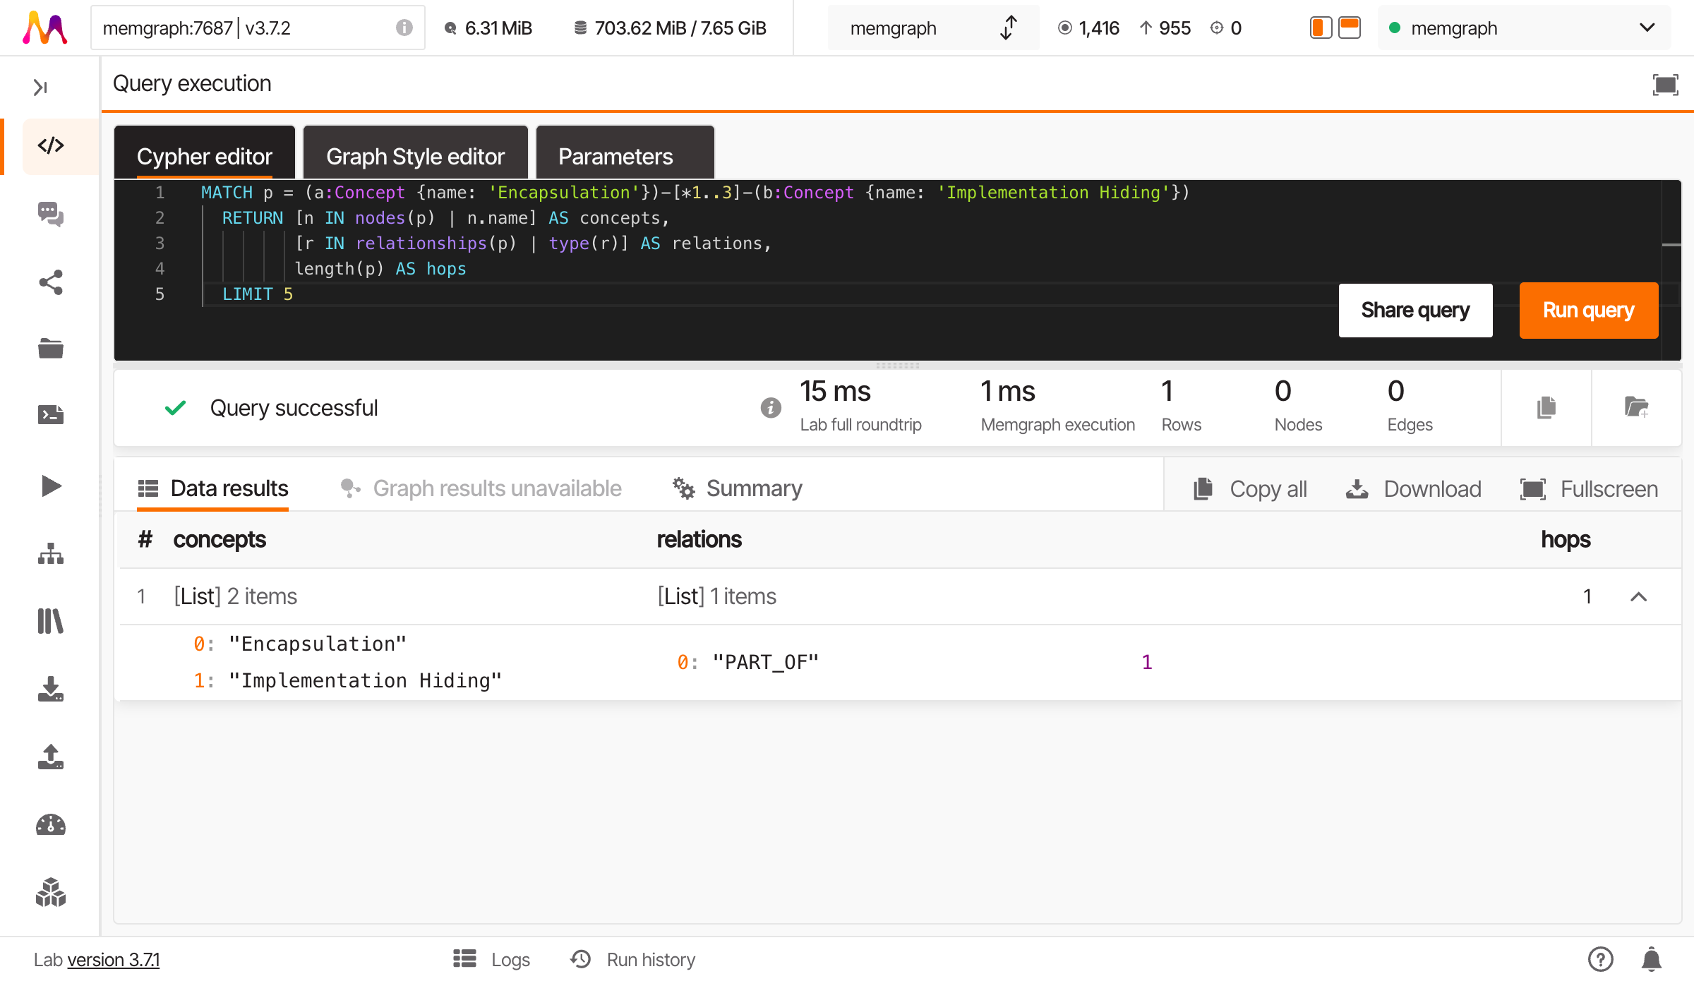Toggle fullscreen for the Query execution panel

tap(1665, 84)
